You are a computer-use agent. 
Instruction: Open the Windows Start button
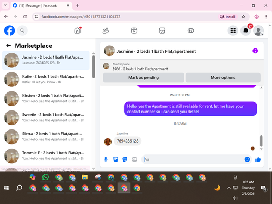point(7,188)
